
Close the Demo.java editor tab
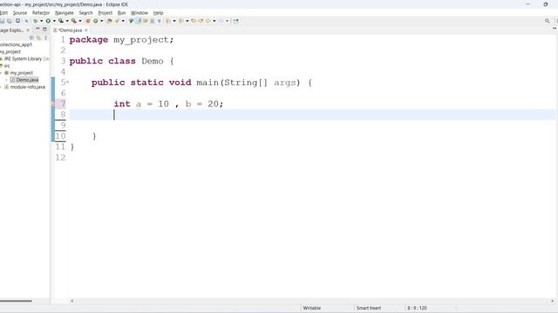(x=85, y=30)
